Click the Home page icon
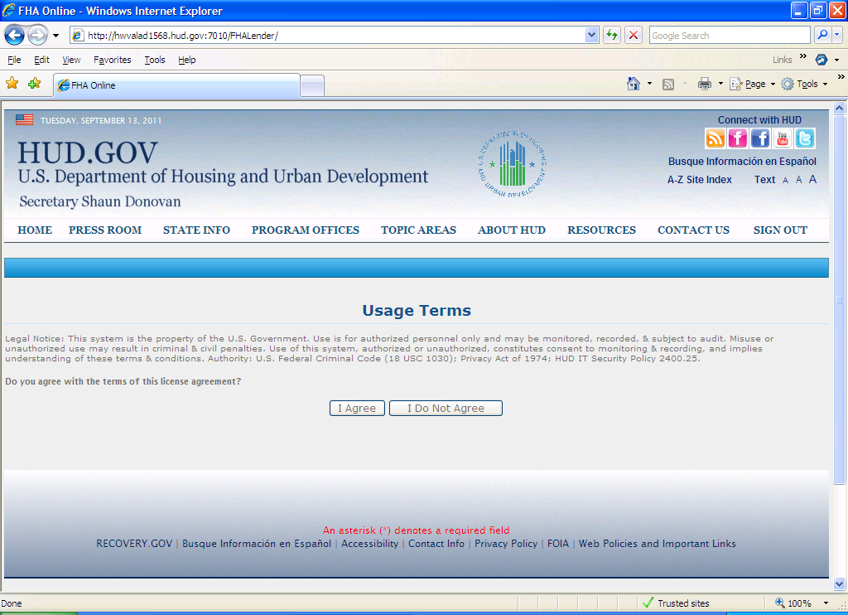This screenshot has width=848, height=615. (634, 84)
